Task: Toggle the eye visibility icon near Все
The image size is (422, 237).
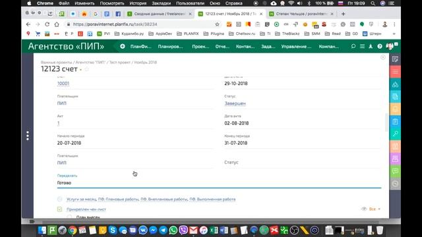Action: tap(364, 209)
